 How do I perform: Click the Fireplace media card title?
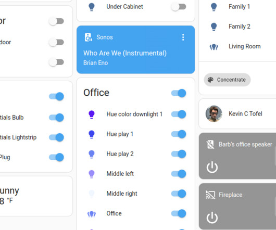click(230, 195)
